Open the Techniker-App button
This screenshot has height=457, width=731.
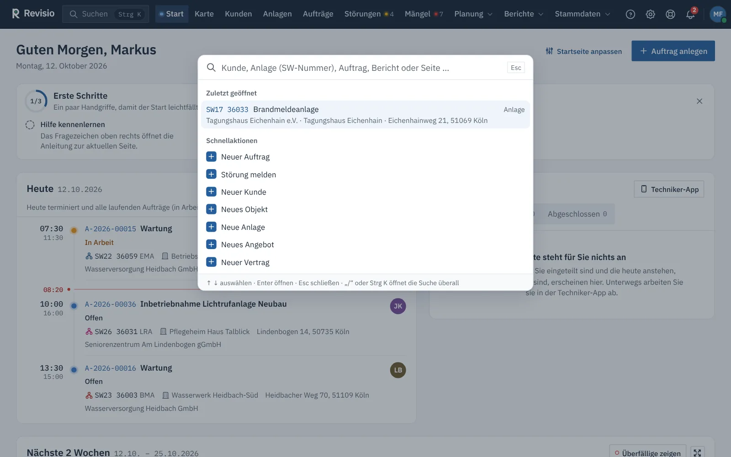click(669, 189)
